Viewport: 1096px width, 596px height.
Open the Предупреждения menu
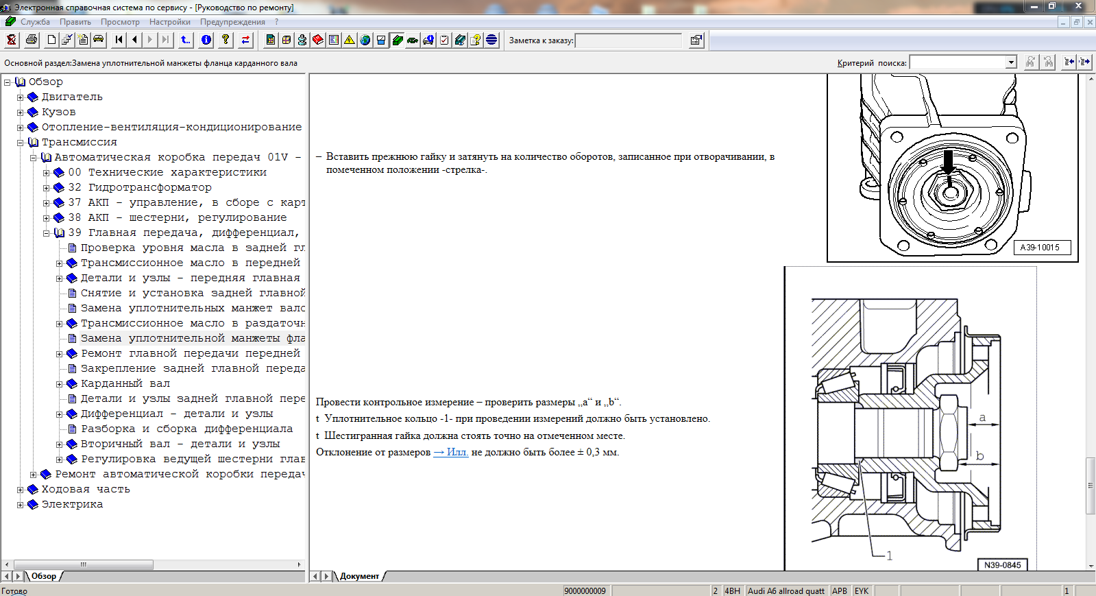pyautogui.click(x=232, y=22)
